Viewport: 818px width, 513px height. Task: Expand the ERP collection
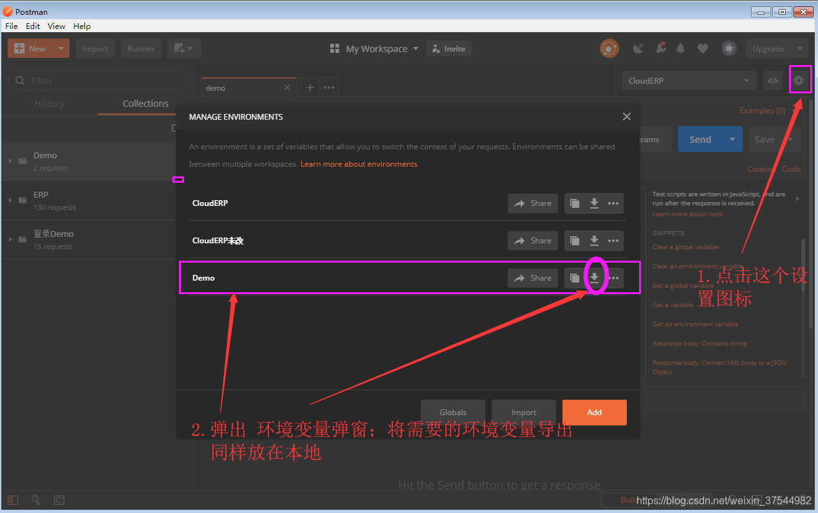[x=10, y=200]
